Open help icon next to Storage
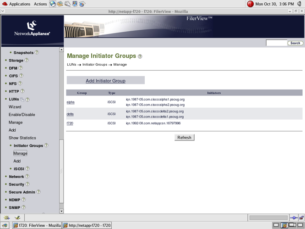The height and width of the screenshot is (229, 305). click(27, 60)
